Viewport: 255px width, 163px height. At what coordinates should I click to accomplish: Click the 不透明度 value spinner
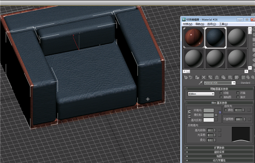(244, 119)
